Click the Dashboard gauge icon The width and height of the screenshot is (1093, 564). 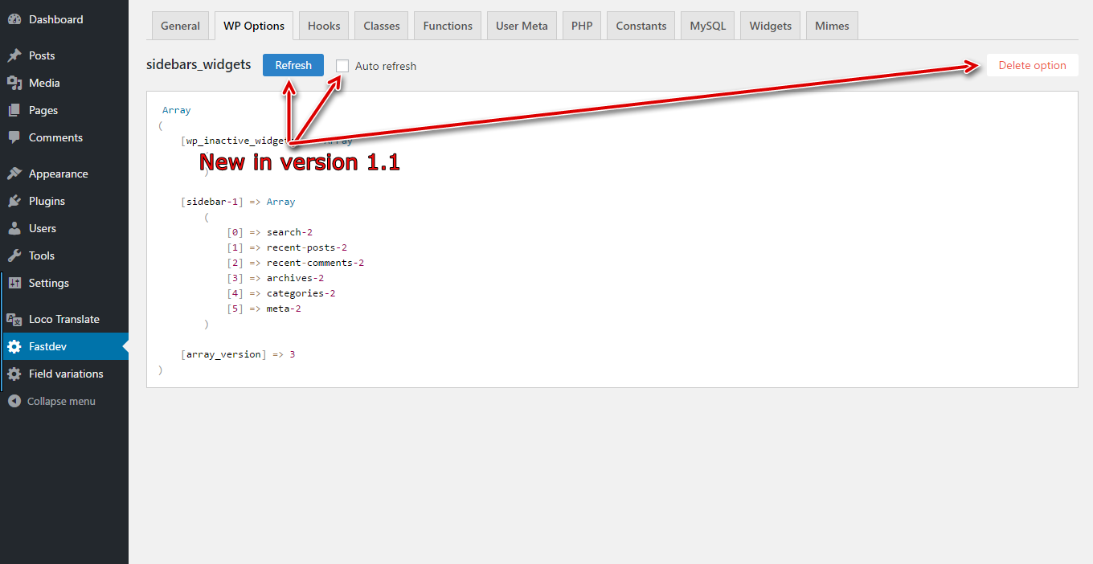14,19
